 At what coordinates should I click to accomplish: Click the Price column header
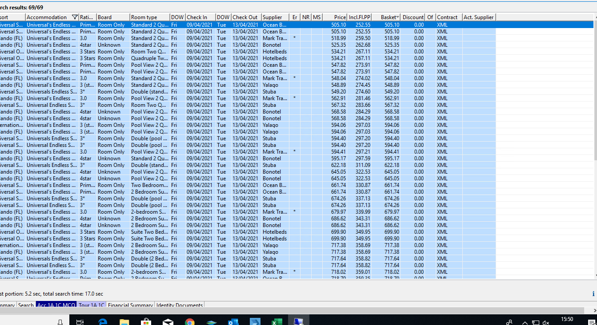(x=335, y=17)
